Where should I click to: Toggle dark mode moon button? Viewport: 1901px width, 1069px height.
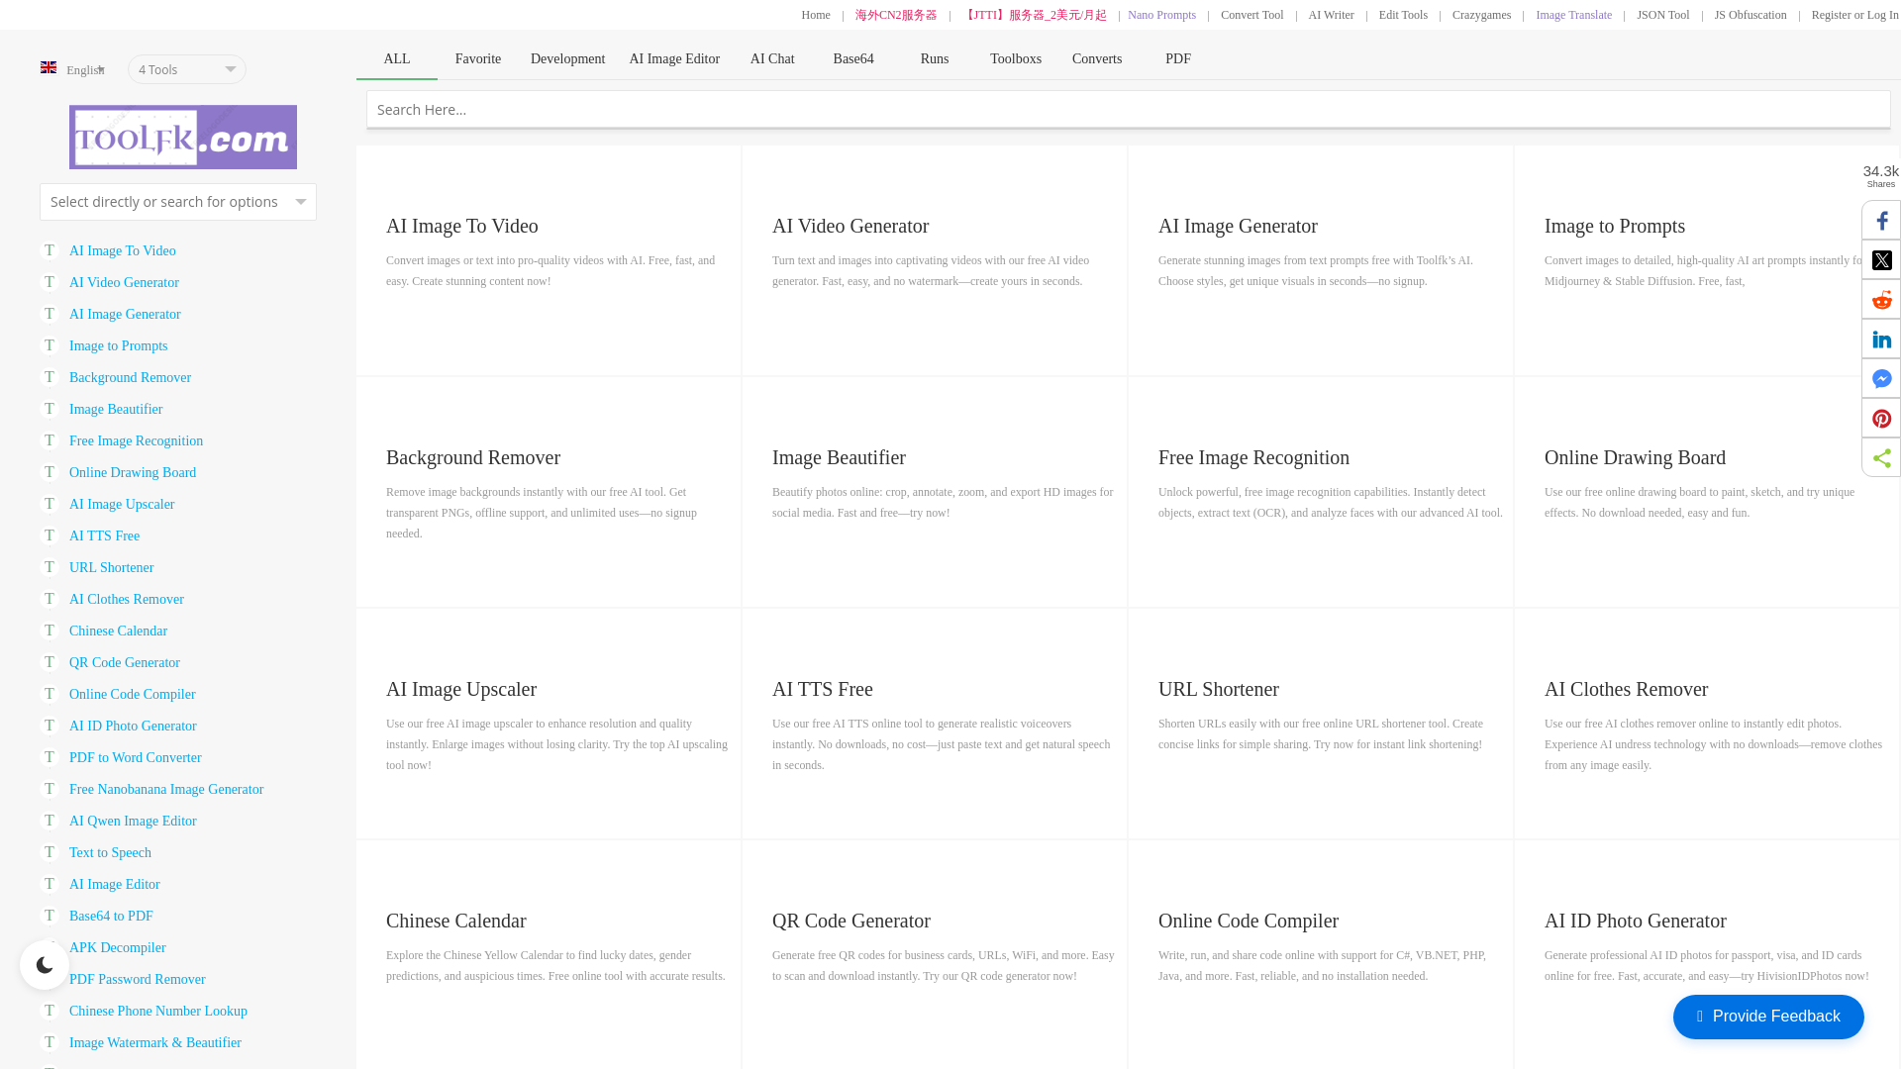[45, 965]
